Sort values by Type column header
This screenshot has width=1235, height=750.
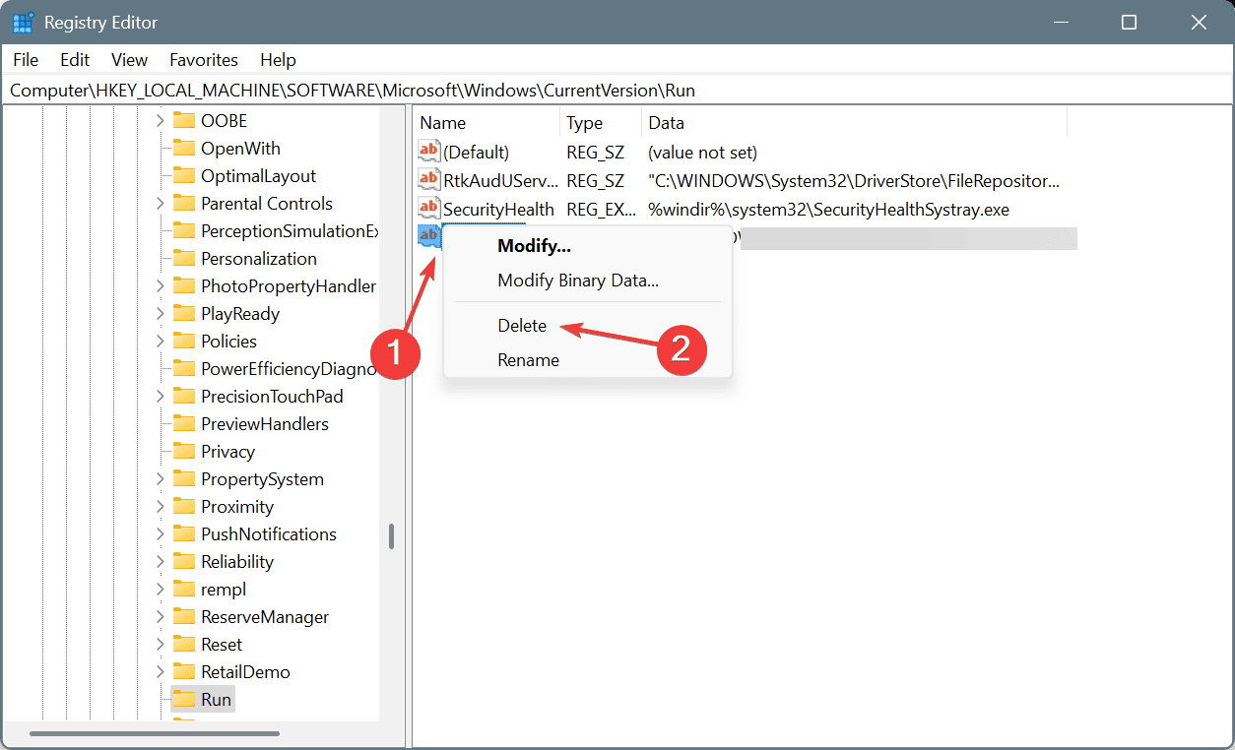[x=601, y=123]
